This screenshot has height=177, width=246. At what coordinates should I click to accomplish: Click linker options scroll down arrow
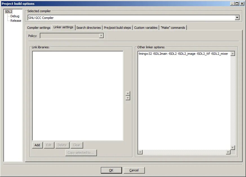[x=233, y=148]
